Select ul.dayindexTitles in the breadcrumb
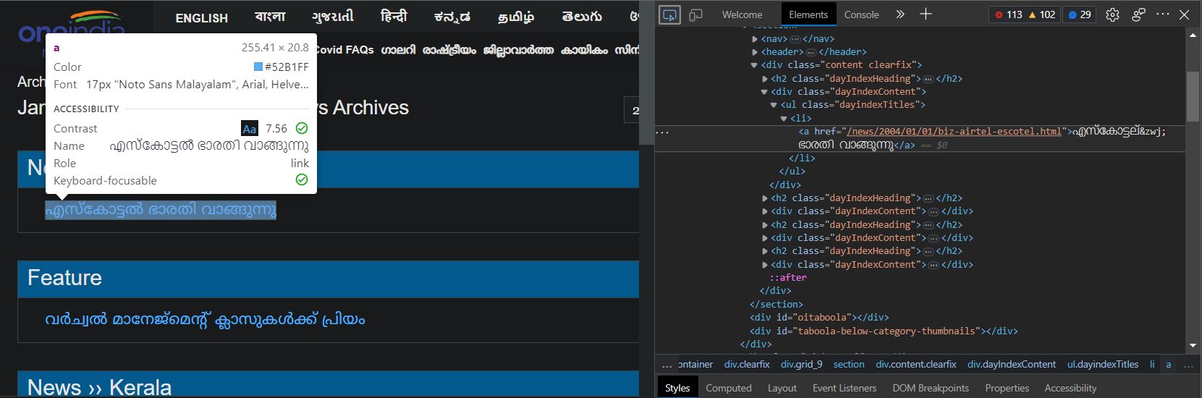 (x=1103, y=365)
